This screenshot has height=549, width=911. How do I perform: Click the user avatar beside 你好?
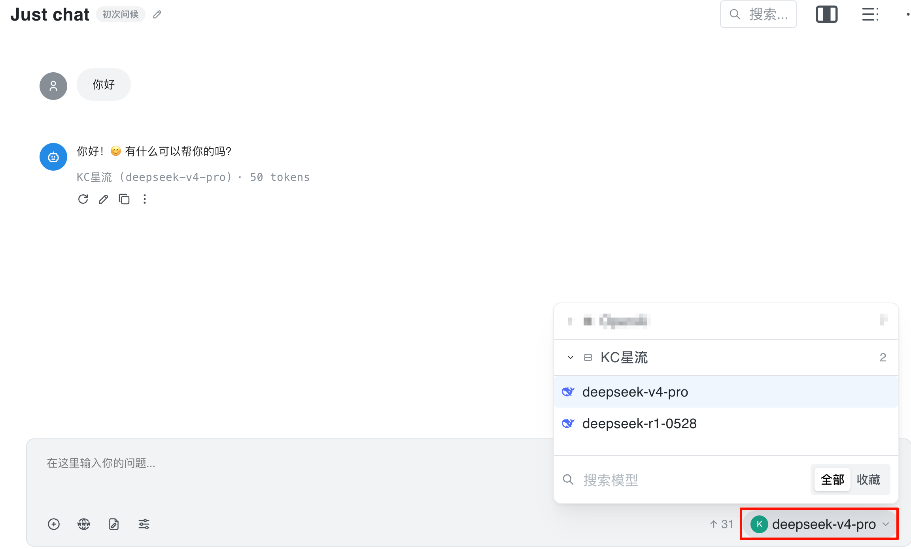tap(53, 86)
